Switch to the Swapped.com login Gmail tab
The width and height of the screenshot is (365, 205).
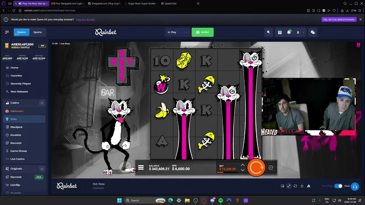click(68, 3)
